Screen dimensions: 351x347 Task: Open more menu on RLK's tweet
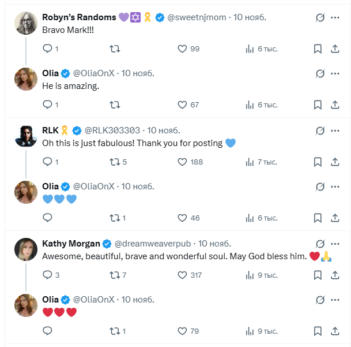tap(335, 130)
